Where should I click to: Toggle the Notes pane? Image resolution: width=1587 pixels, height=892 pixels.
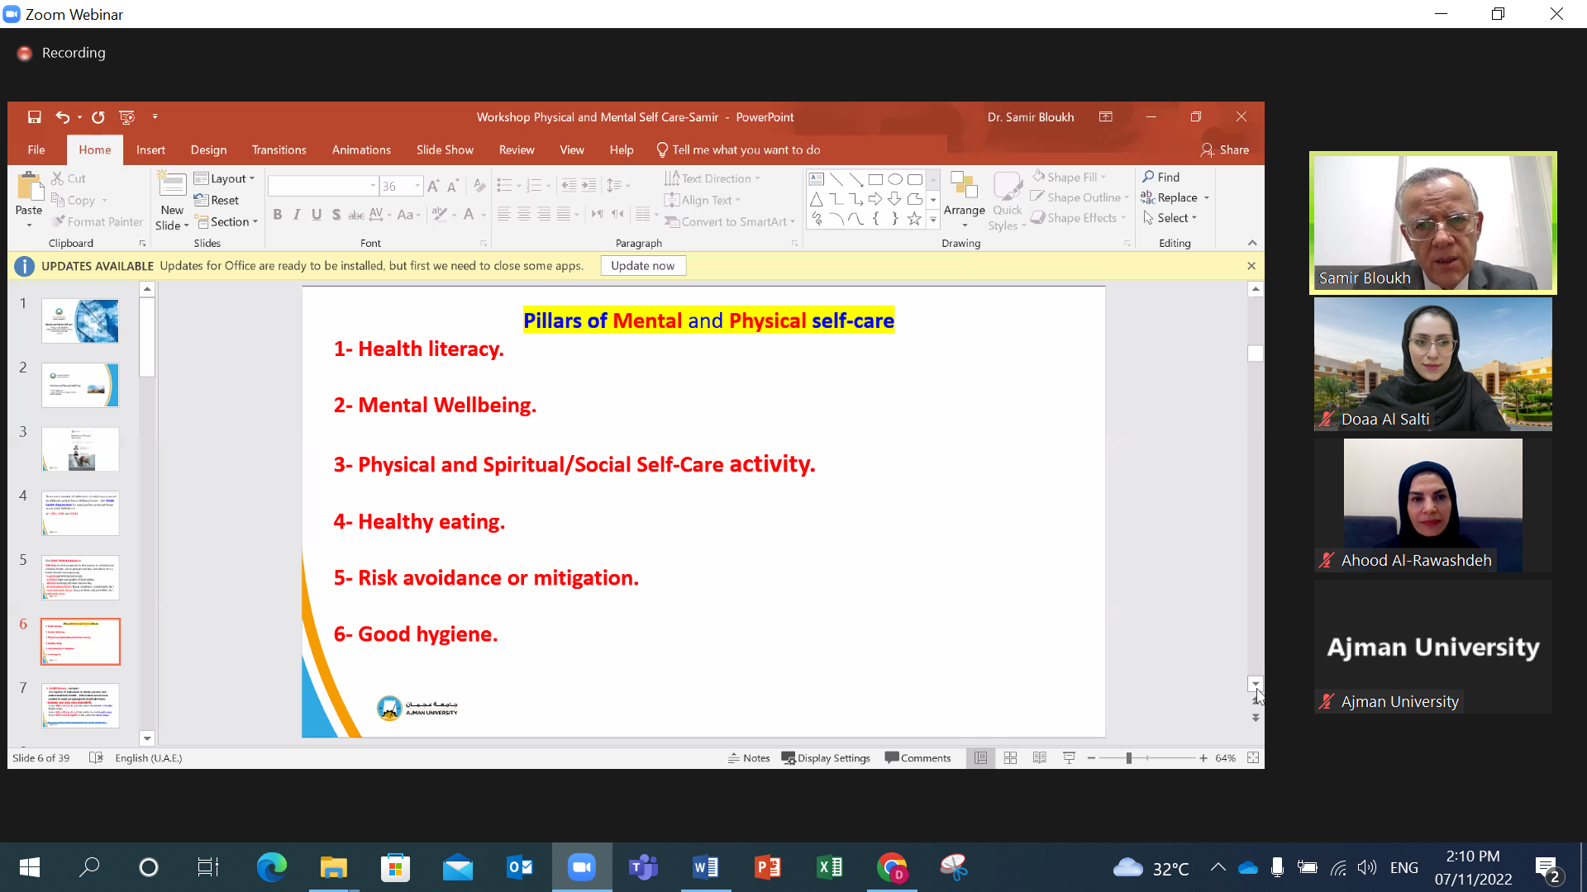point(749,758)
